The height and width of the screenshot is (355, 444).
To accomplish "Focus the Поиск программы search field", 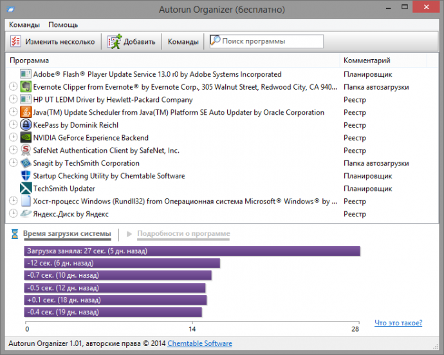I will [266, 41].
